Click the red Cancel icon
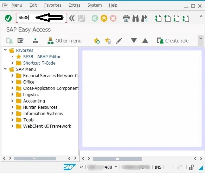This screenshot has width=205, height=173. click(113, 18)
